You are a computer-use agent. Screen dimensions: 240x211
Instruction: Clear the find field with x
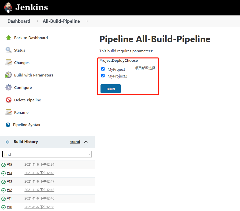pos(89,154)
